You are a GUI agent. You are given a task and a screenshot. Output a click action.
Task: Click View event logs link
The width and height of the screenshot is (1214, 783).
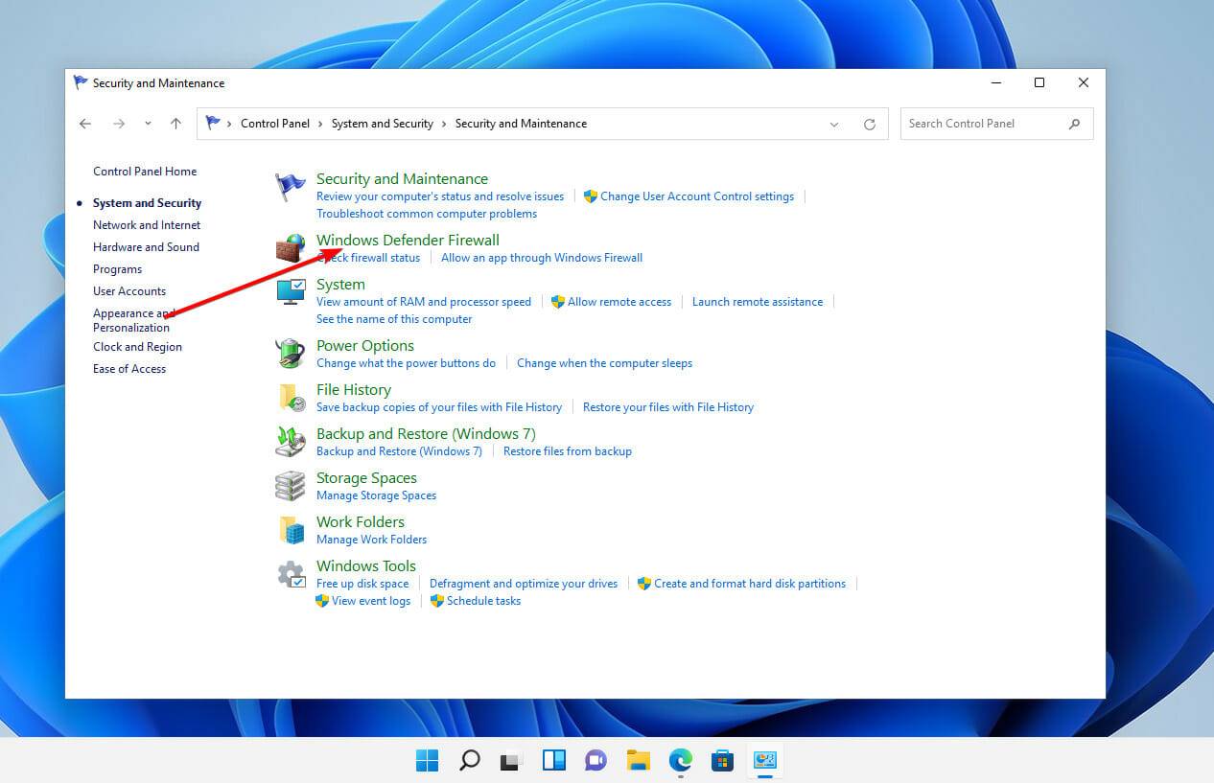click(371, 601)
